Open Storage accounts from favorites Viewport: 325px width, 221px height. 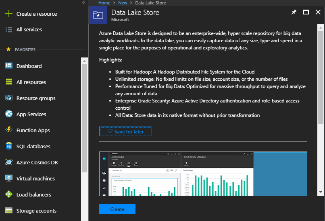(x=36, y=211)
